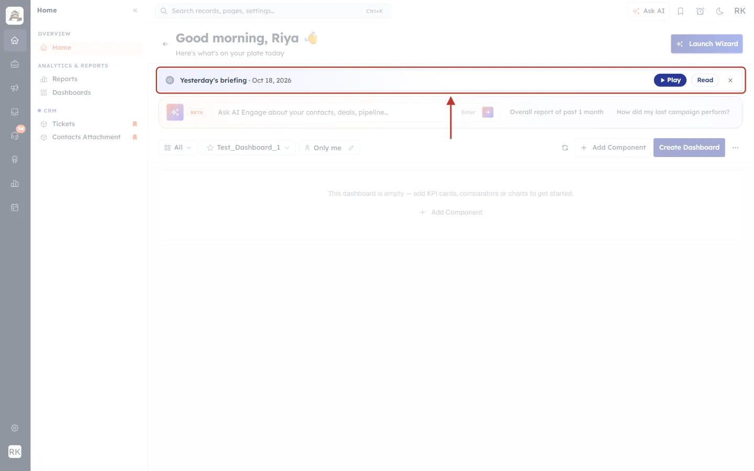Click the Add Component link in empty dashboard
This screenshot has width=754, height=471.
pyautogui.click(x=451, y=212)
